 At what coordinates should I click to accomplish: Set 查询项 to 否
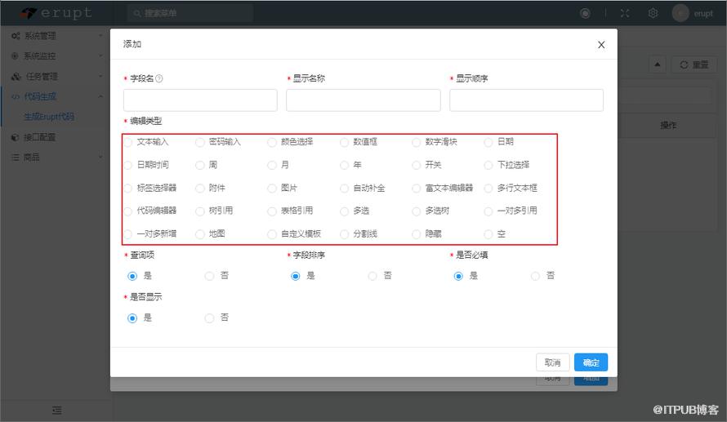[x=210, y=276]
